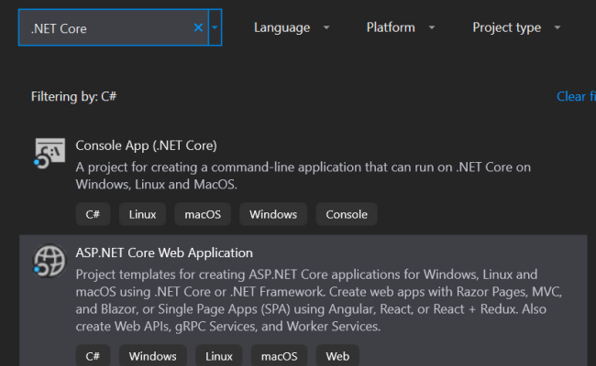Viewport: 596px width, 366px height.
Task: Click the Linux tag under ASP.NET Core
Action: [x=219, y=356]
